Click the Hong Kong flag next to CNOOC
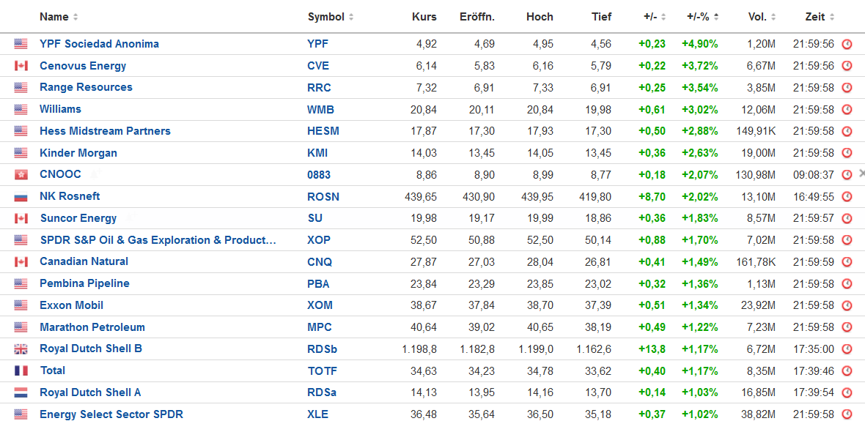Image resolution: width=865 pixels, height=421 pixels. [21, 175]
